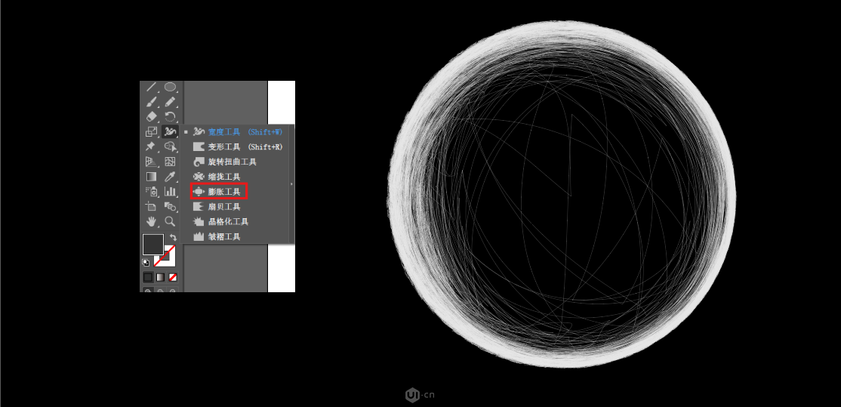Pick 变形工具 (Shift+R) in flyout

tap(234, 146)
